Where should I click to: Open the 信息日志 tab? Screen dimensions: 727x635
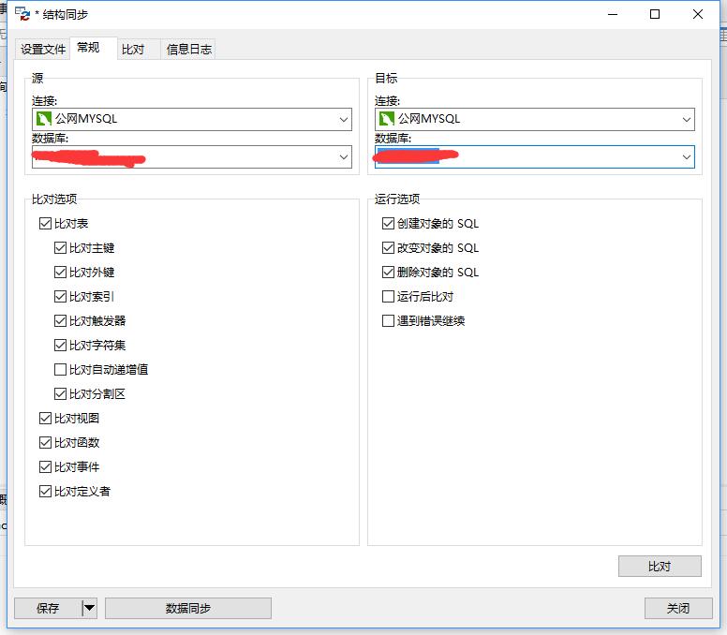188,50
